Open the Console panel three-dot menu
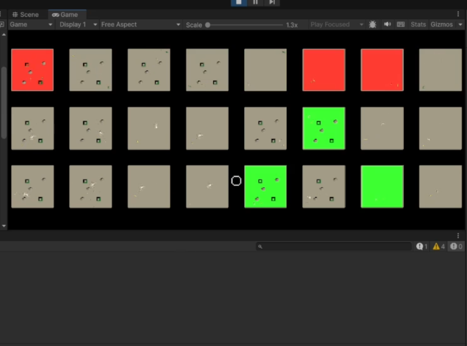467x346 pixels. (x=458, y=235)
